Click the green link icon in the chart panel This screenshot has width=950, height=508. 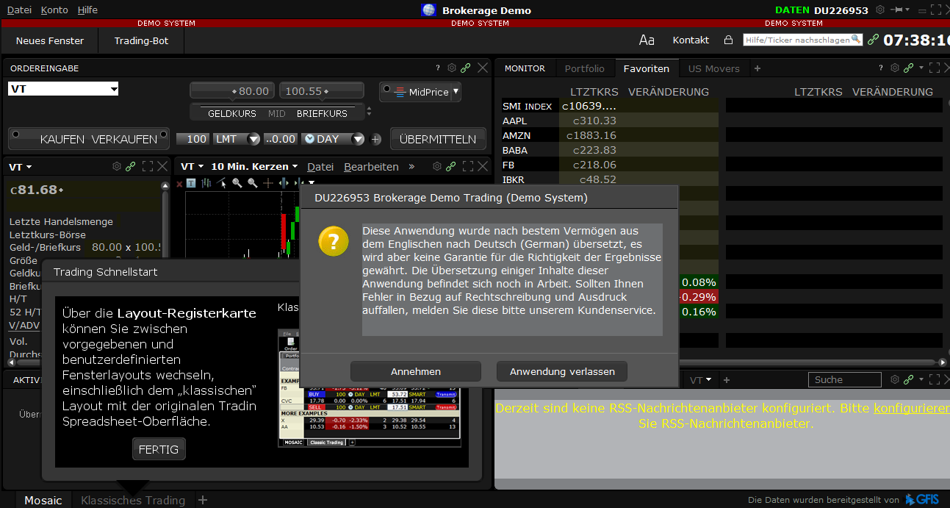coord(449,166)
